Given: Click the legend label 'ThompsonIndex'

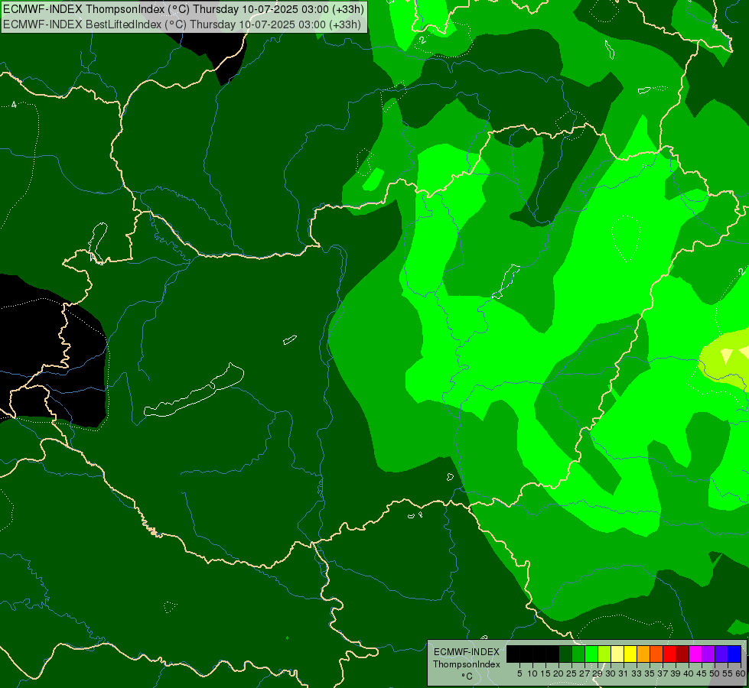Looking at the screenshot, I should (467, 664).
